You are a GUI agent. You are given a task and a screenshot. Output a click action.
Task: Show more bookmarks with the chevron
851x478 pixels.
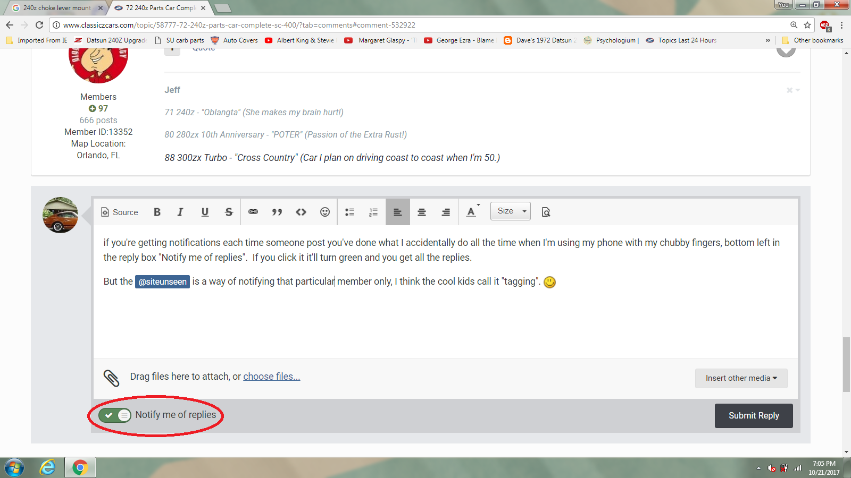coord(767,40)
